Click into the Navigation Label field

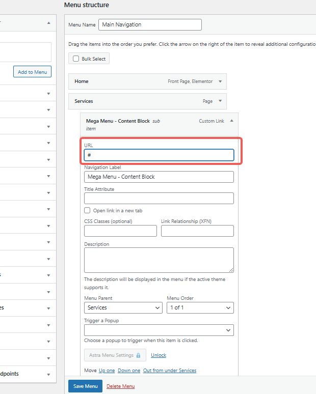159,177
